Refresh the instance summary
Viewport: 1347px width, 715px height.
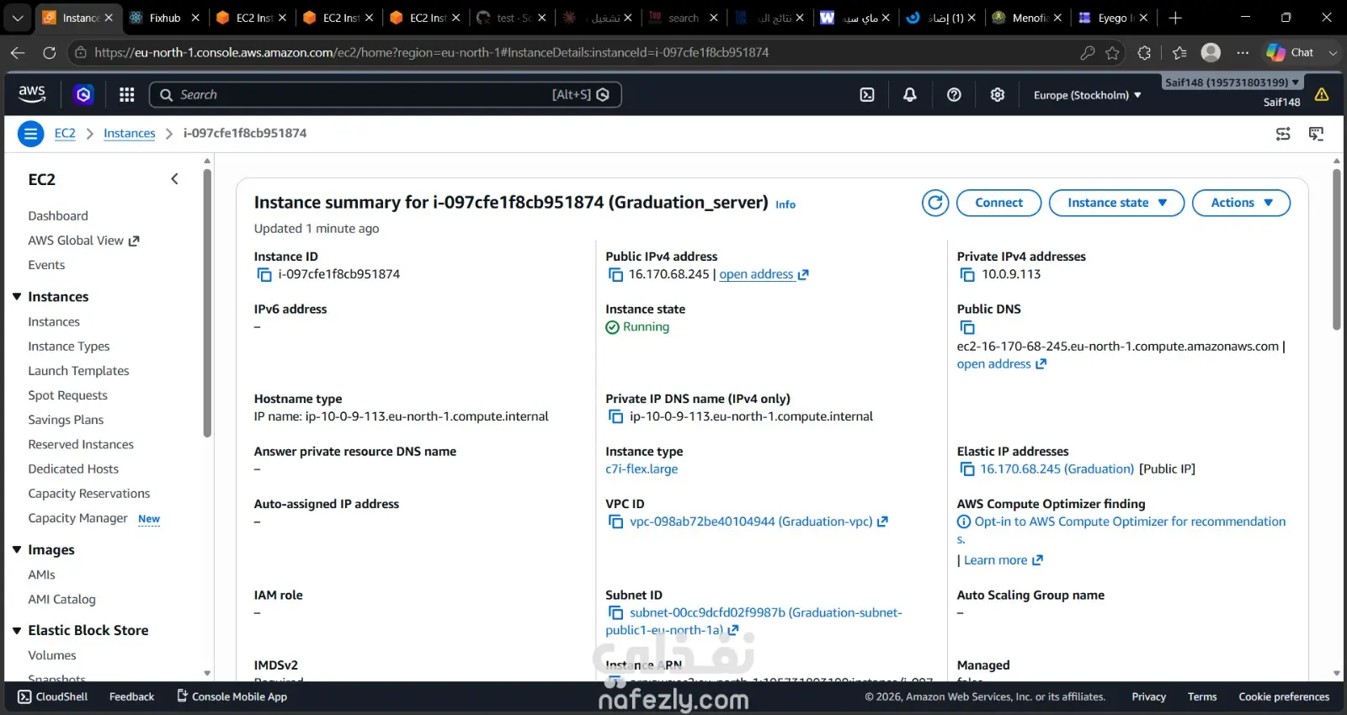pos(935,203)
